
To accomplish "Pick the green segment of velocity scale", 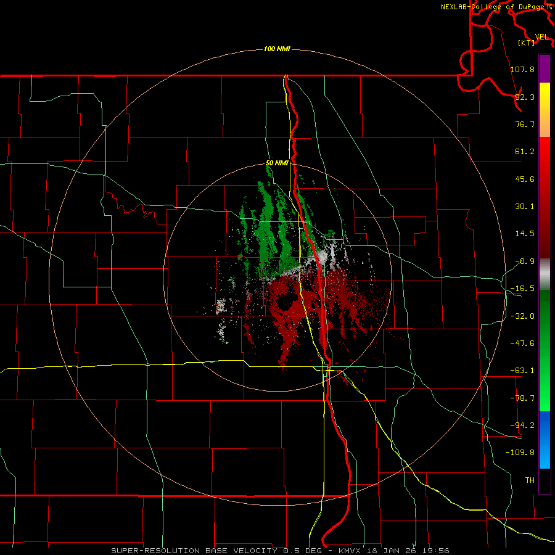I will [545, 350].
